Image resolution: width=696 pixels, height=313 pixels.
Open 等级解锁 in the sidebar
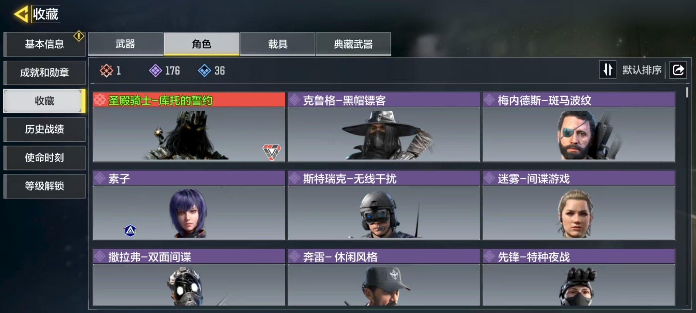click(45, 186)
